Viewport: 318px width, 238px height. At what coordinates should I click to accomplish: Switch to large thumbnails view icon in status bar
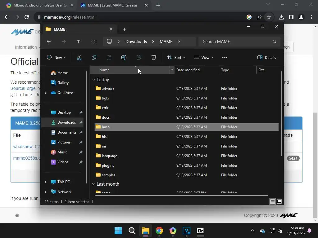(279, 201)
